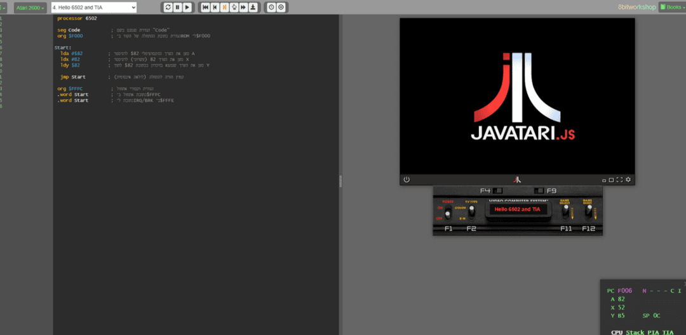
Task: Click the step-out-of-subroutine debug icon
Action: pos(243,8)
